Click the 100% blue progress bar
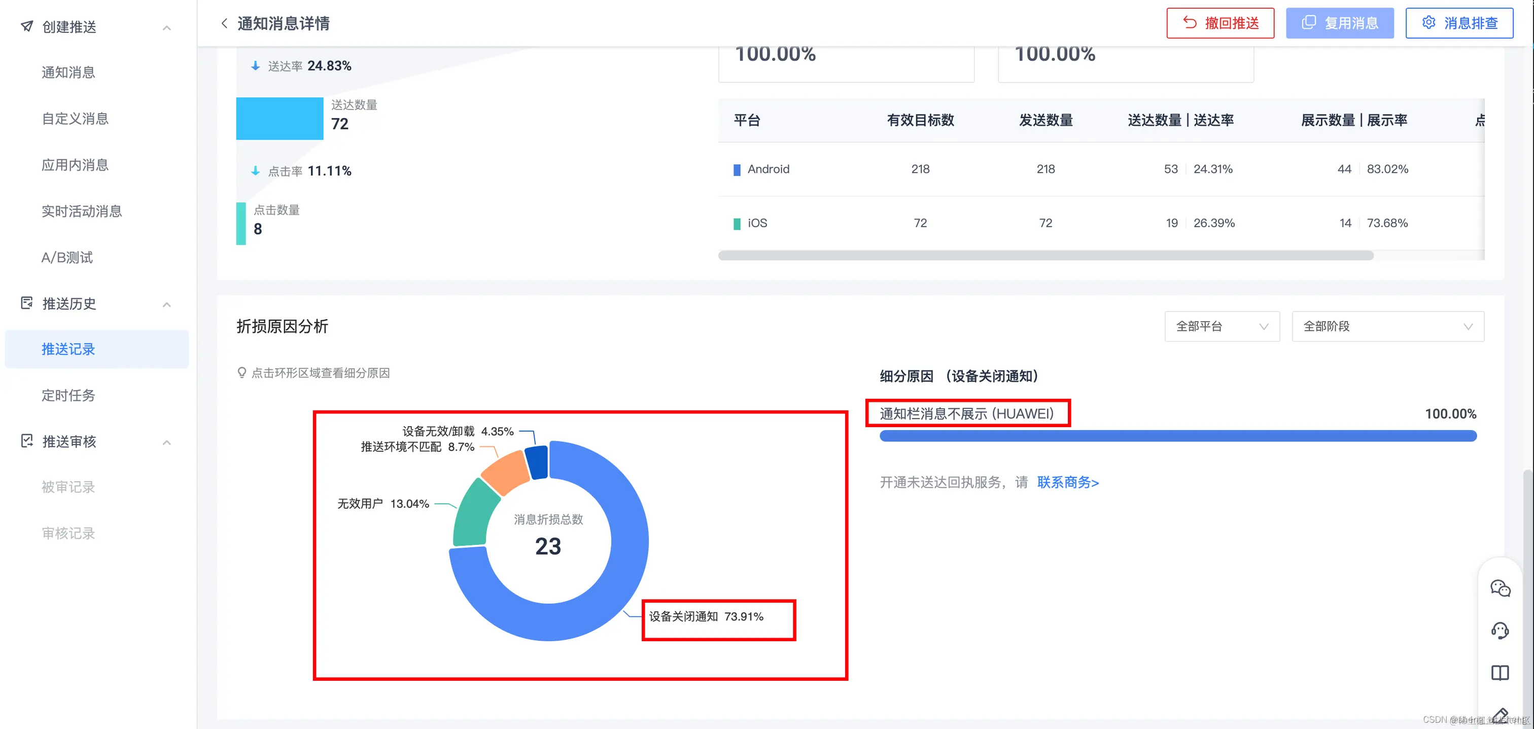 [1177, 435]
